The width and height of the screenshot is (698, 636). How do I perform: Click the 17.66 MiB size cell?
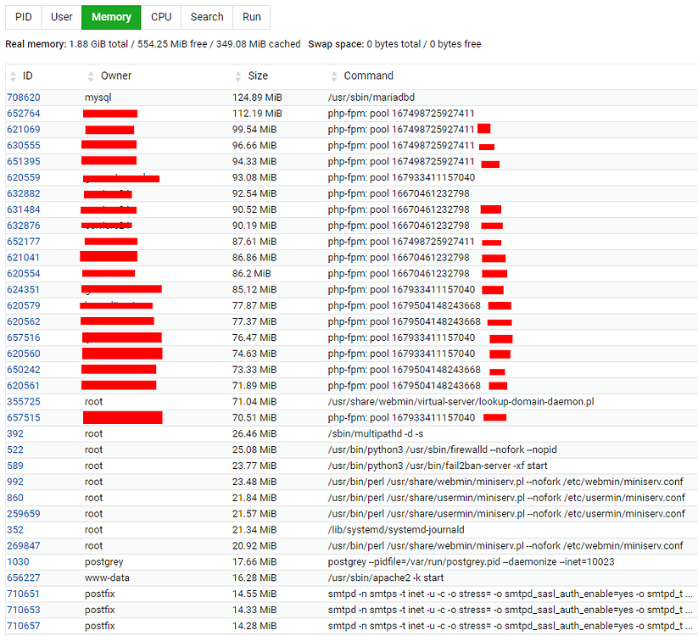[254, 562]
